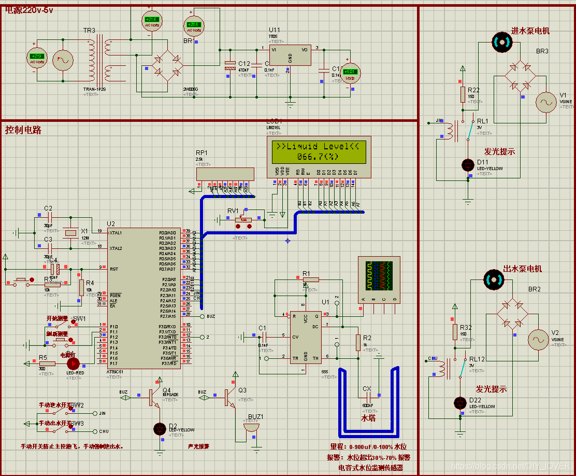Select the Q3 transistor
Screen dimensions: 576x476
tap(230, 398)
